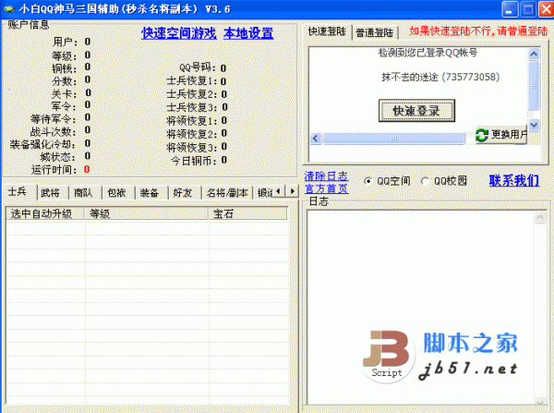The height and width of the screenshot is (413, 554).
Task: Click the login panel vertical scrollbar thumb
Action: pyautogui.click(x=534, y=86)
